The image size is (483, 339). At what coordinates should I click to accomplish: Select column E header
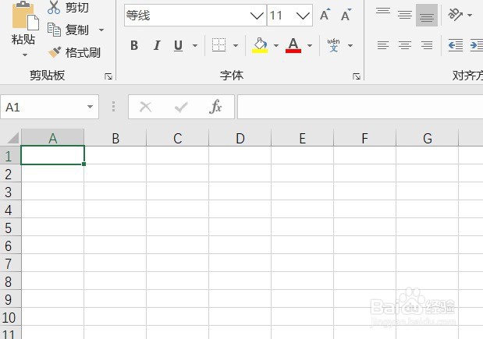303,137
